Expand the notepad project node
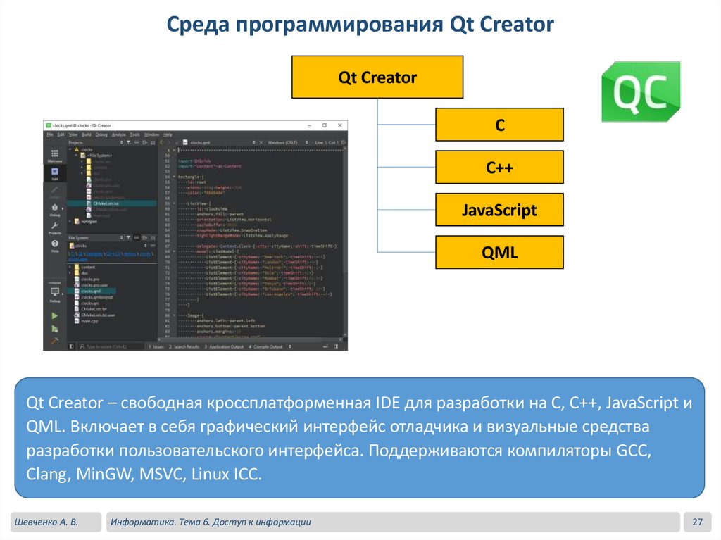This screenshot has height=540, width=721. click(x=70, y=221)
